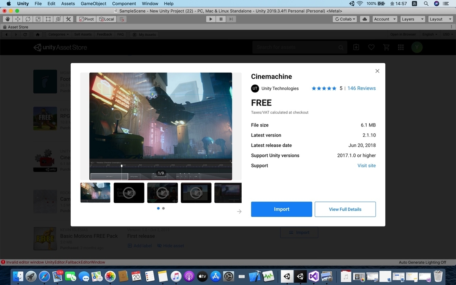Select the Hand tool in Unity toolbar

pos(8,19)
